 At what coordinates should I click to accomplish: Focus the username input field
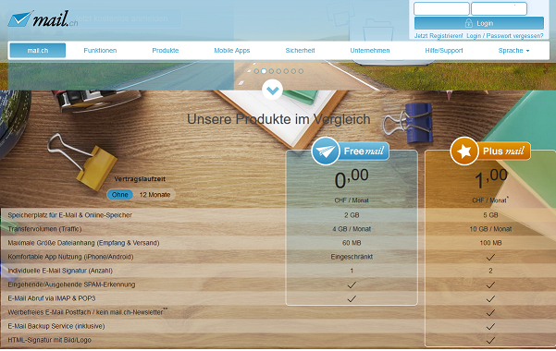coord(441,8)
